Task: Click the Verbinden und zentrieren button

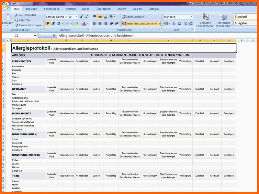Action: point(140,24)
